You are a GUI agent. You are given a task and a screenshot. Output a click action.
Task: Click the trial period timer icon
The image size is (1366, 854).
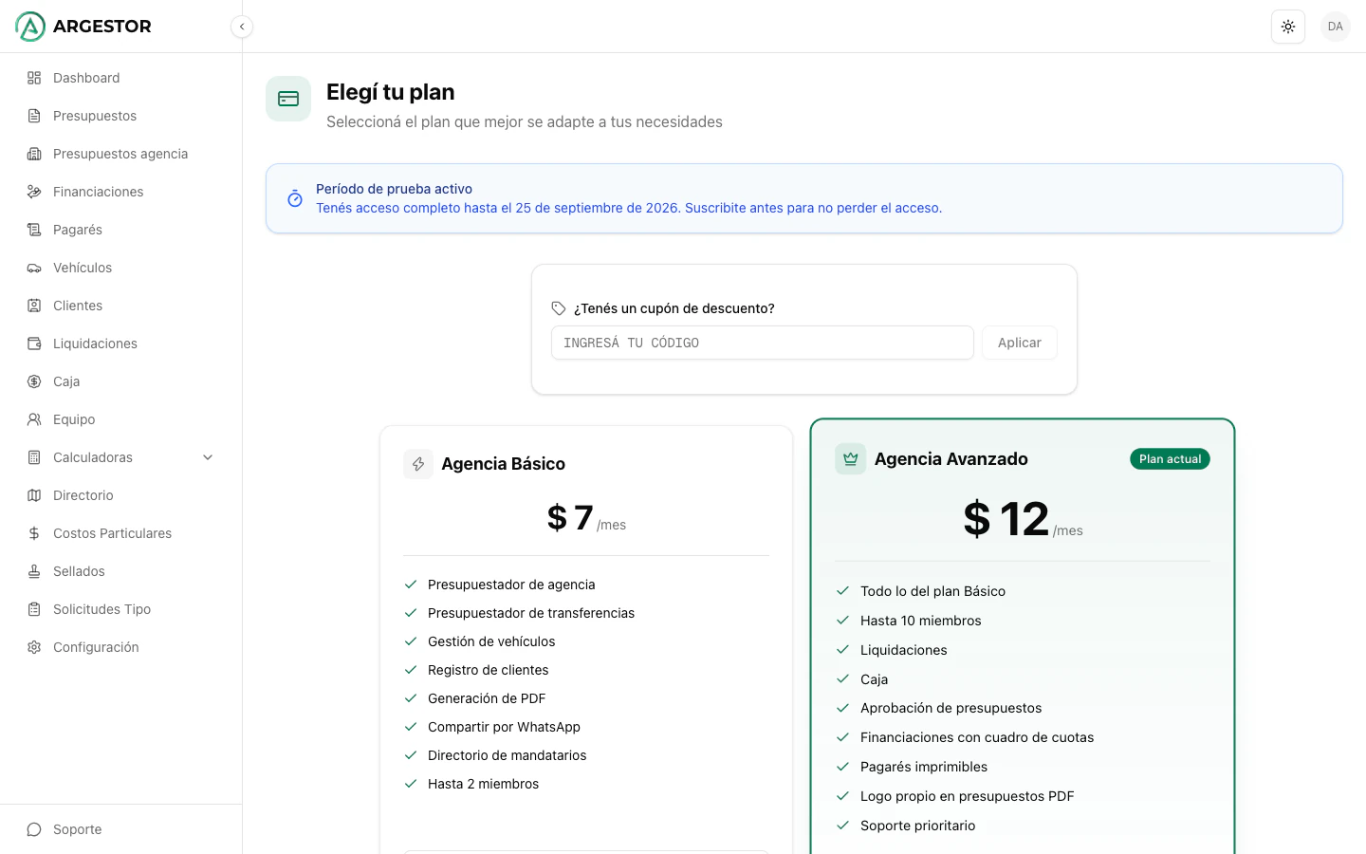point(295,198)
